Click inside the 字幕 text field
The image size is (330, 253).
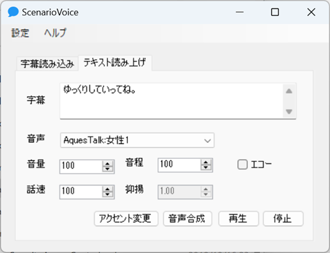(x=171, y=101)
